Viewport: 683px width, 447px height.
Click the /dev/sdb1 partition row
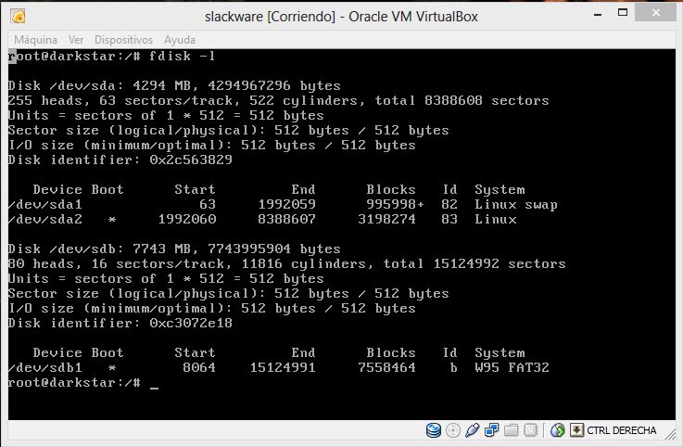pyautogui.click(x=279, y=367)
